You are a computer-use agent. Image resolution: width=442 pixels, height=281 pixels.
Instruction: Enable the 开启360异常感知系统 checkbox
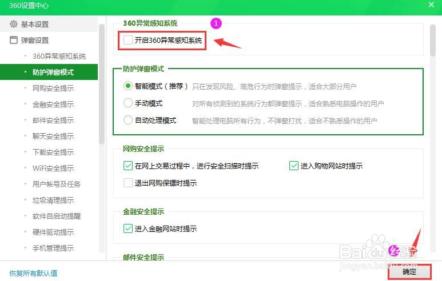tap(128, 40)
